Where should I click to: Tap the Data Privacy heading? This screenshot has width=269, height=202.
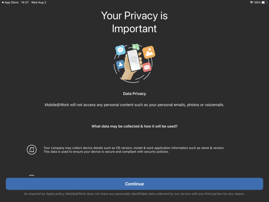[134, 94]
